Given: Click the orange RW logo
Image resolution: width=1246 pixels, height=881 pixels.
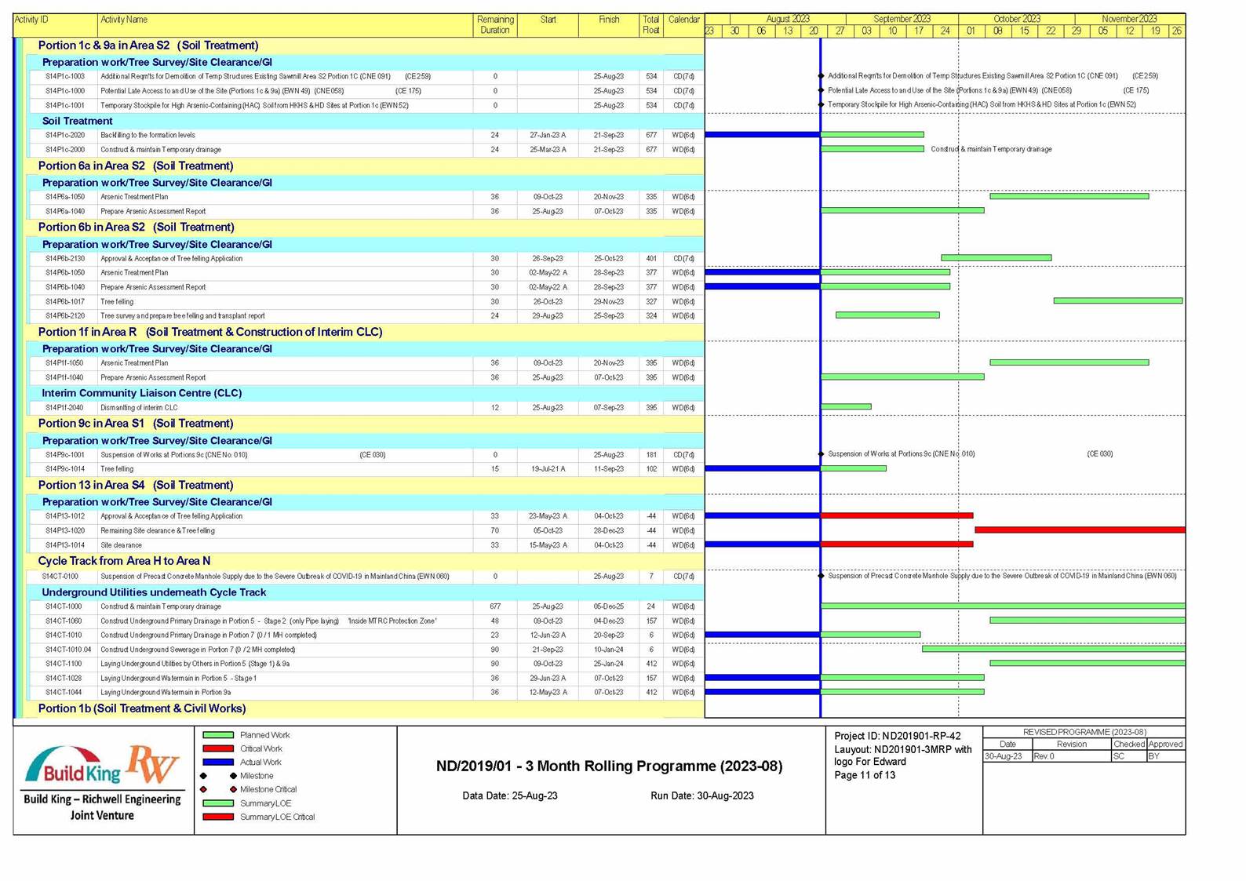Looking at the screenshot, I should 154,763.
